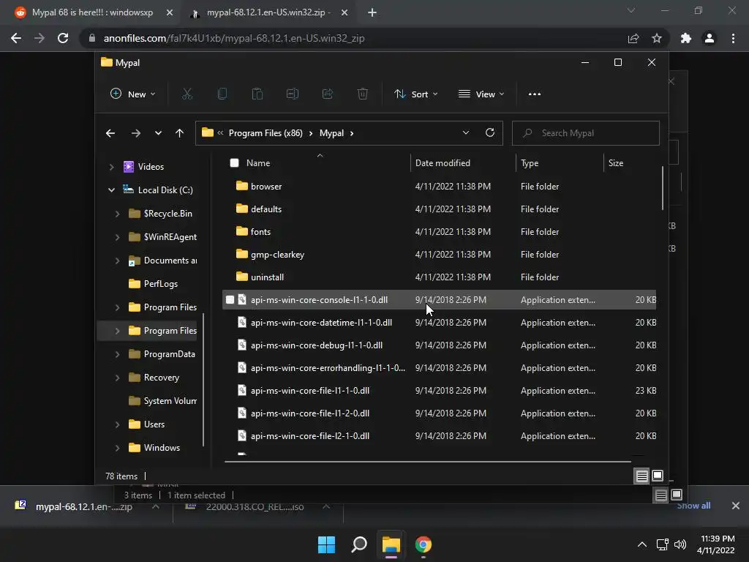Bookmark this page with star icon
The height and width of the screenshot is (562, 749).
(x=657, y=38)
